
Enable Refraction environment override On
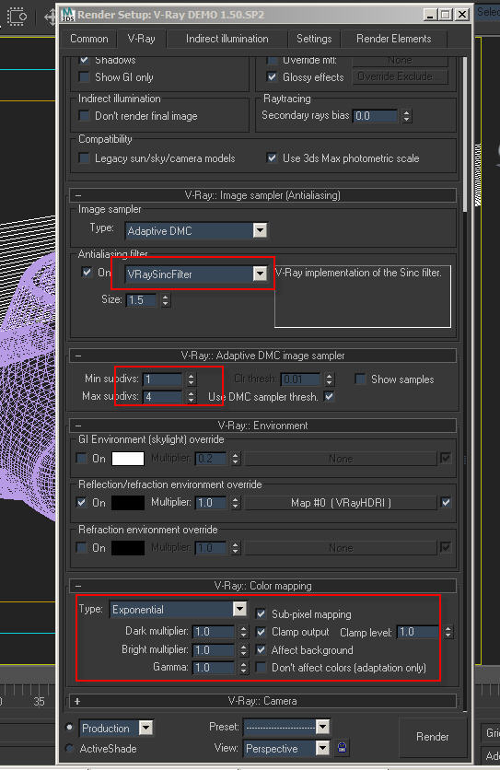tap(82, 547)
